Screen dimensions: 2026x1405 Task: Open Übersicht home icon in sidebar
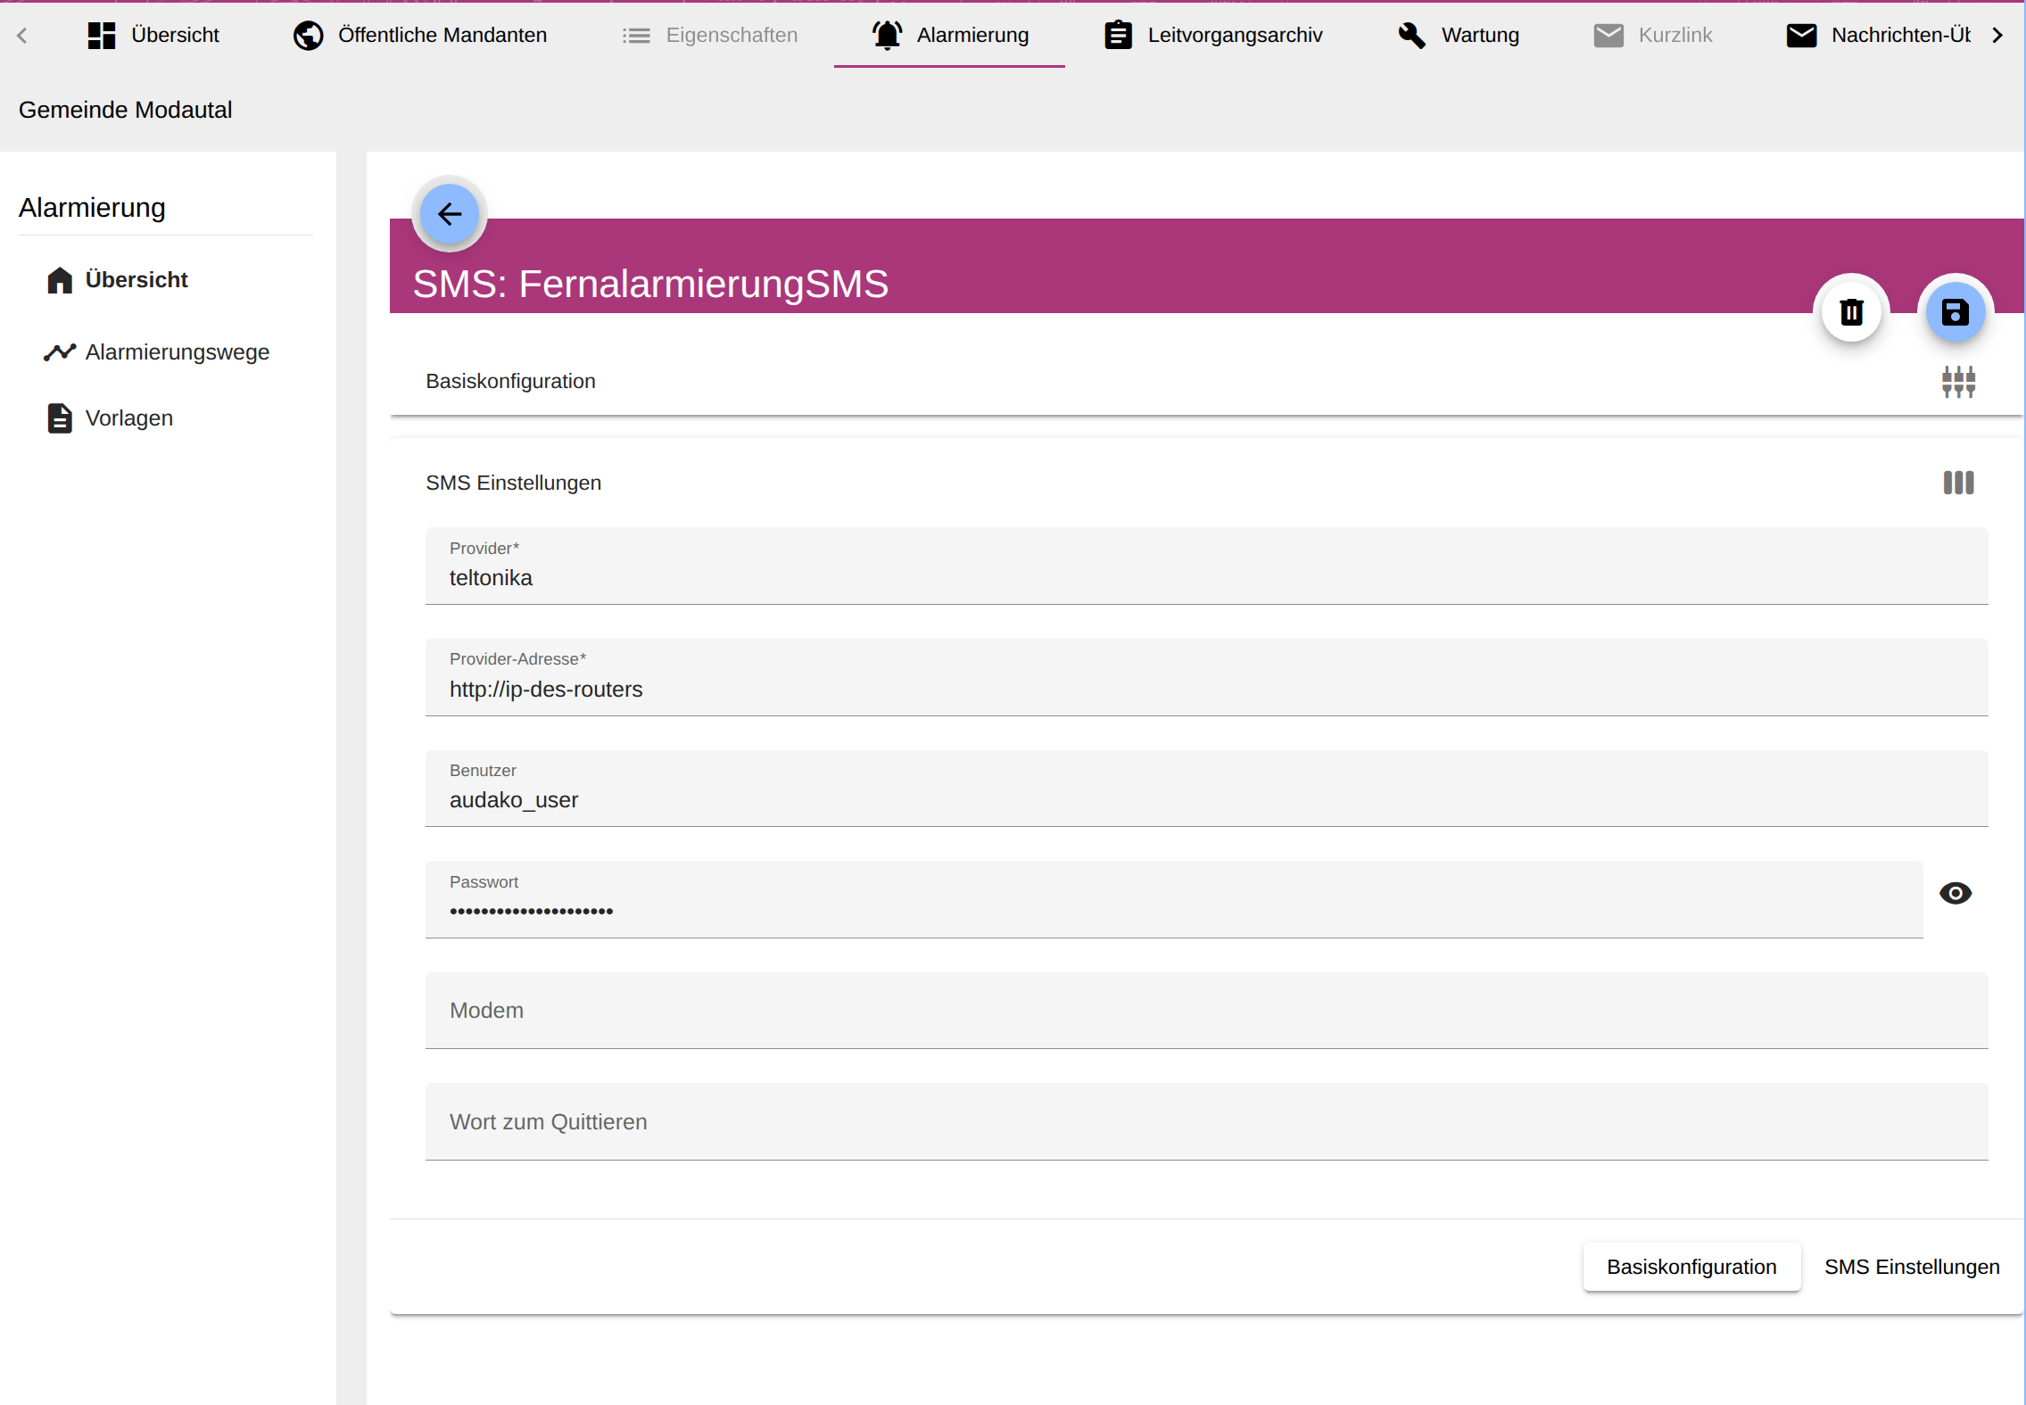pyautogui.click(x=60, y=280)
